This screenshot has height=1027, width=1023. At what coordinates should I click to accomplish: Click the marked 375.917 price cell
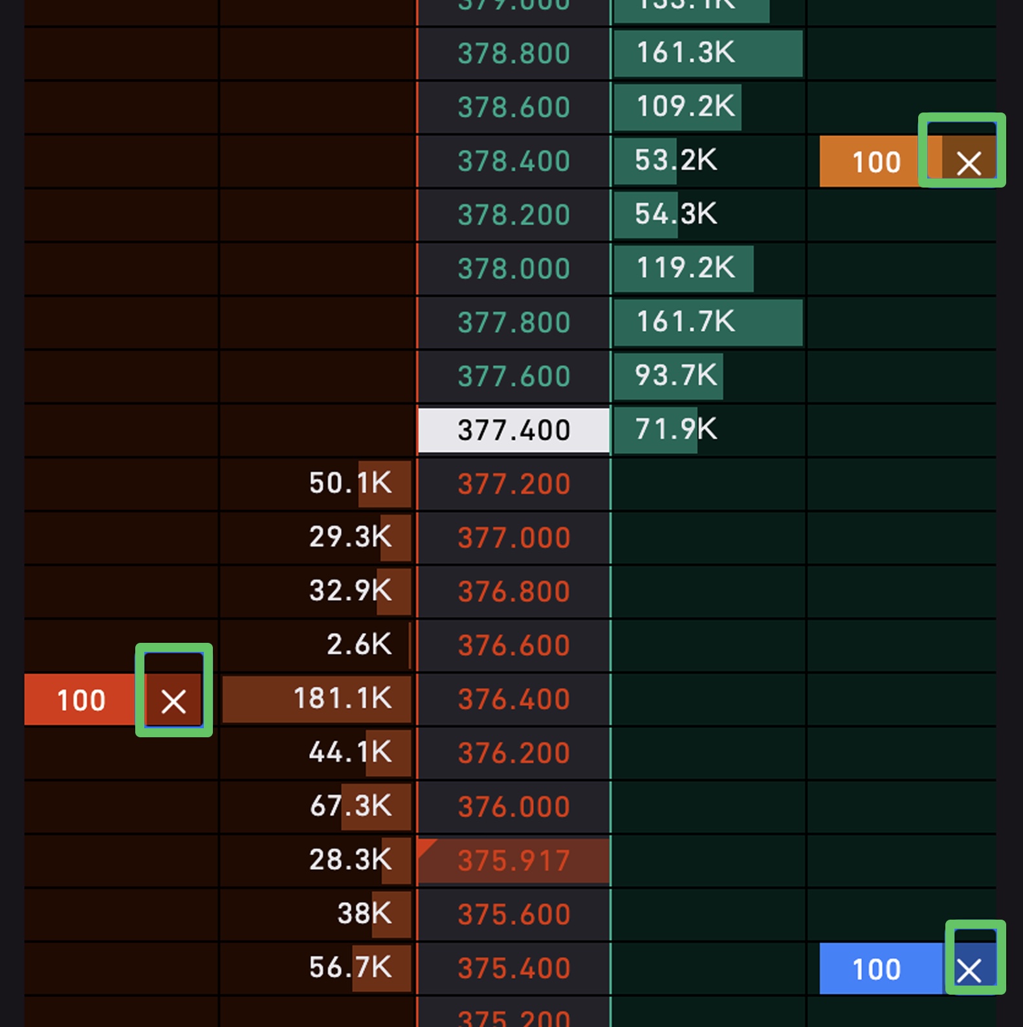point(514,861)
